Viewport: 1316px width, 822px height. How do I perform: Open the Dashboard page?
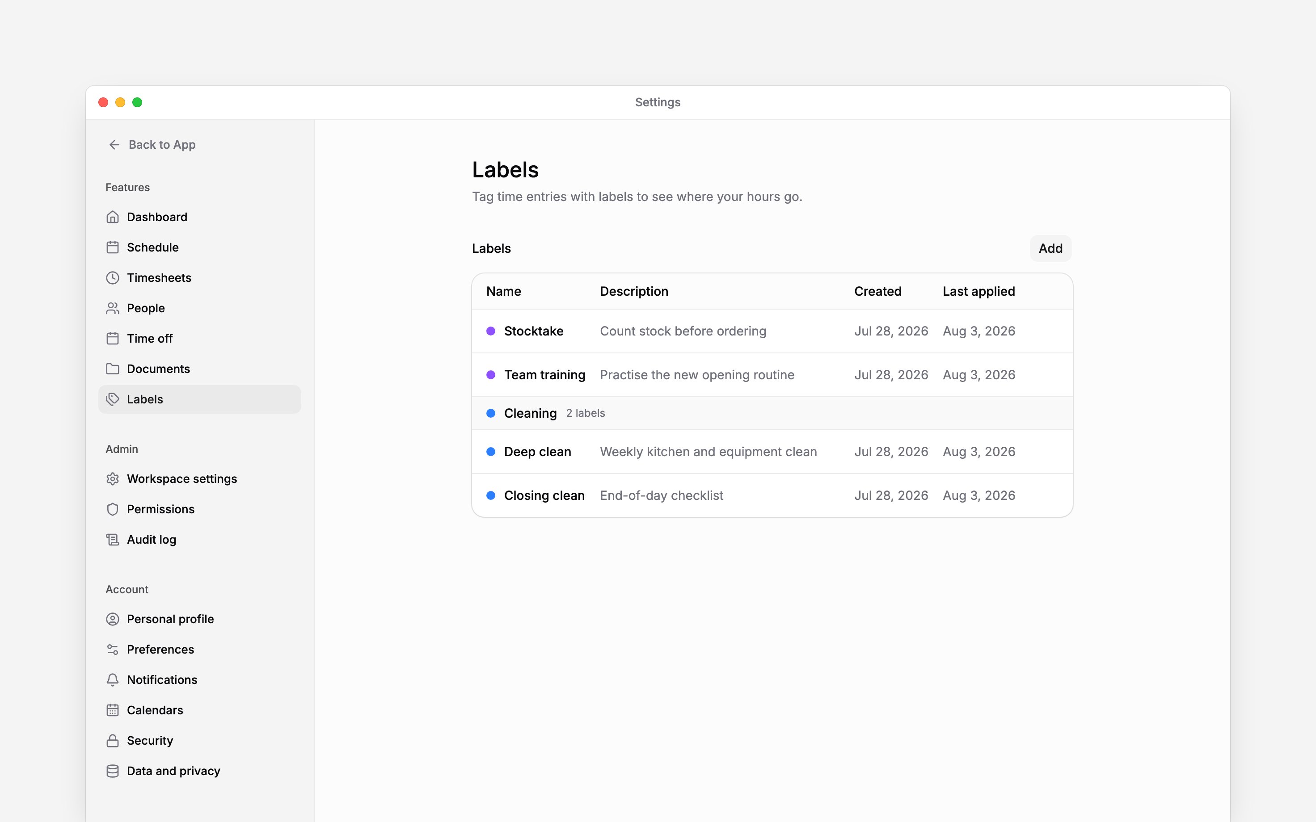[x=199, y=217]
